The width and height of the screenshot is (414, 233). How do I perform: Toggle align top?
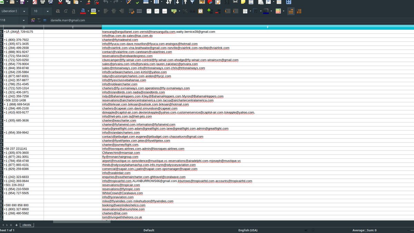(149, 11)
